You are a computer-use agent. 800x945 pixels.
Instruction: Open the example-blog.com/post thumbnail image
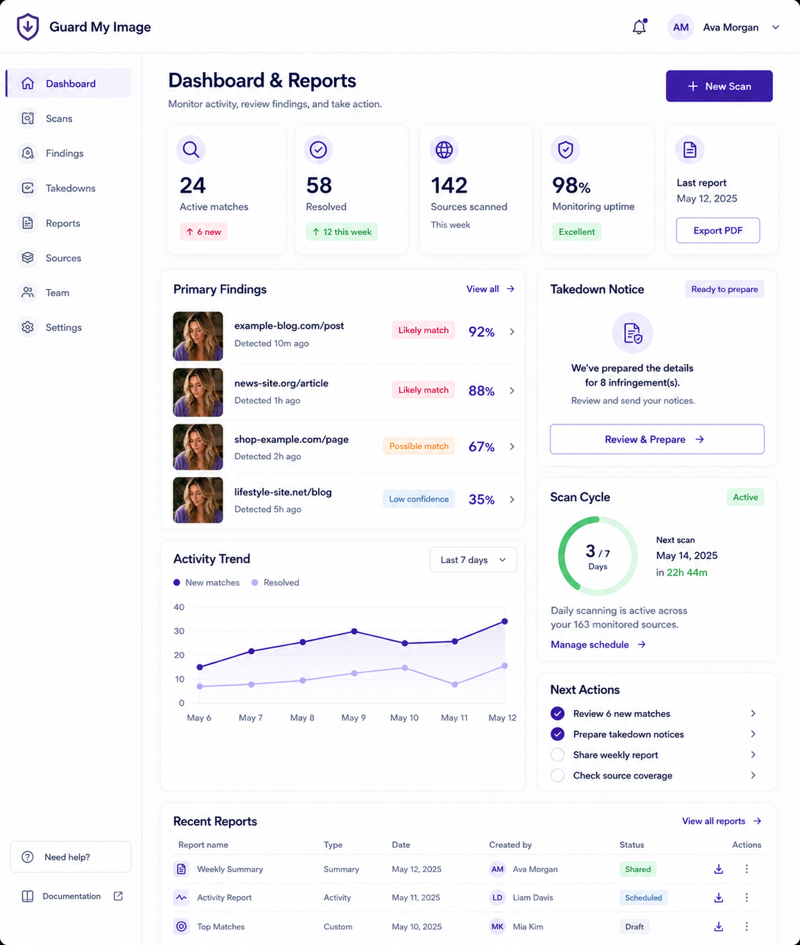[198, 336]
